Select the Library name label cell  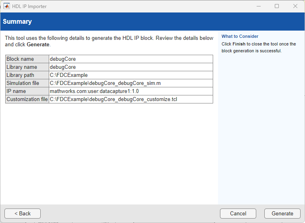[x=27, y=67]
